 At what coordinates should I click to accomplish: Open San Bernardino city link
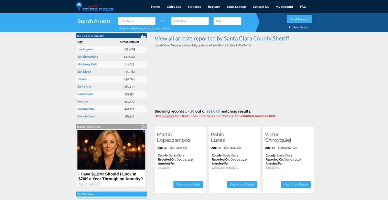point(88,57)
